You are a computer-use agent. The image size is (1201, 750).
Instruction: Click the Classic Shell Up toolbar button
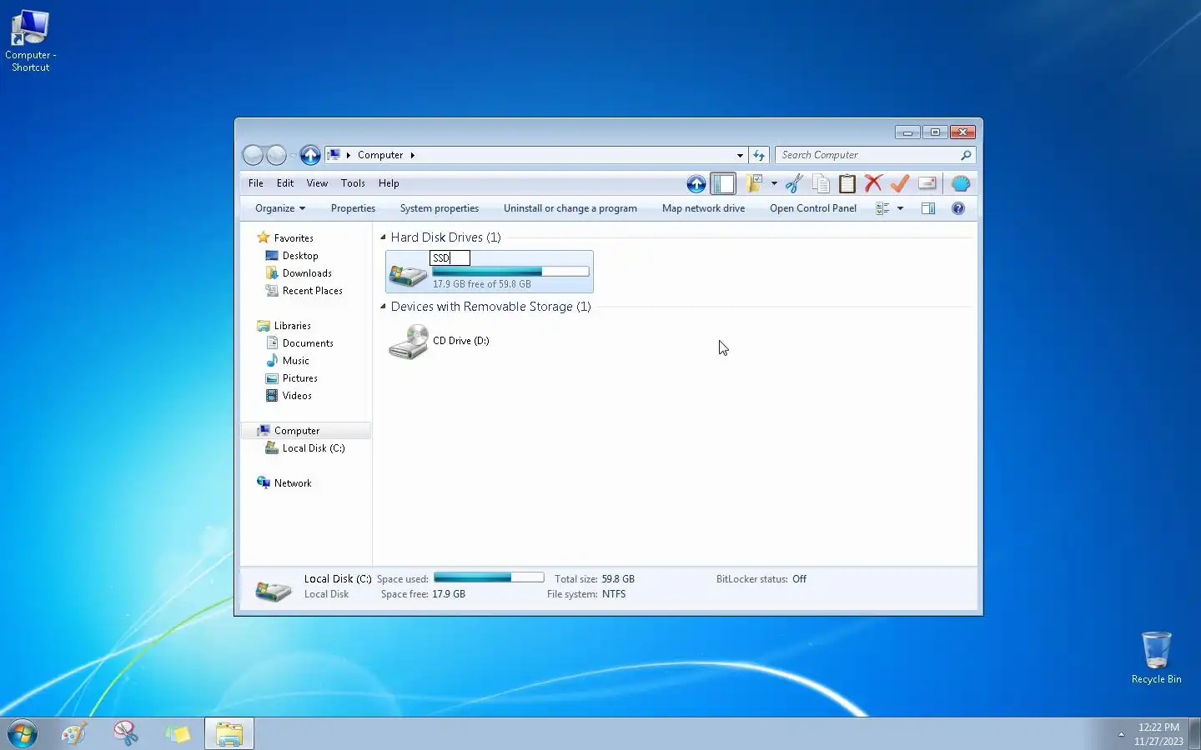click(x=696, y=183)
